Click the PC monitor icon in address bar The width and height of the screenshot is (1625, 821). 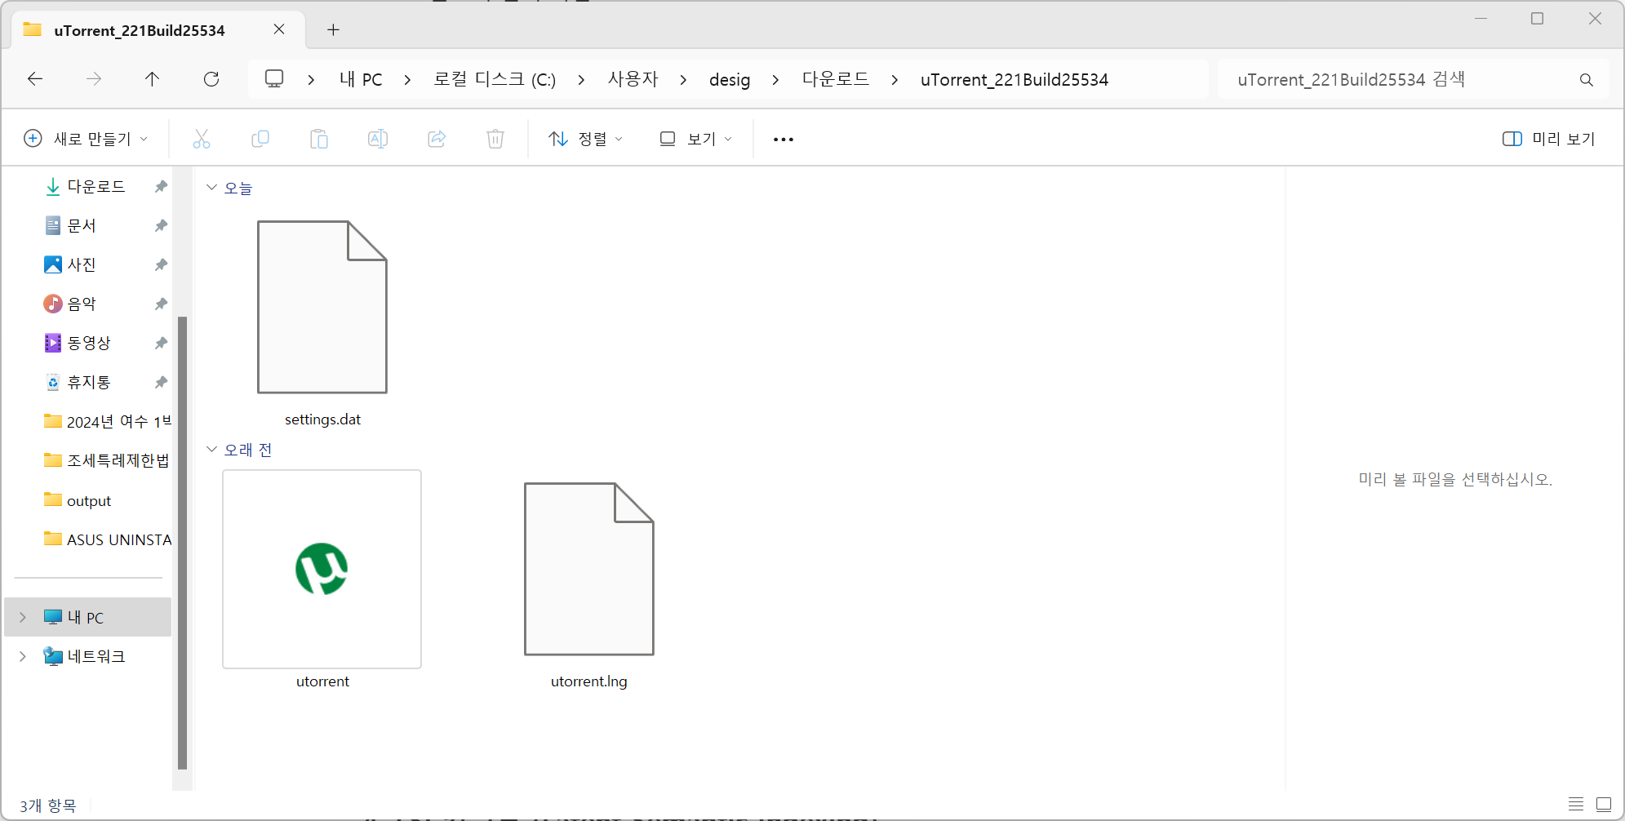click(274, 78)
